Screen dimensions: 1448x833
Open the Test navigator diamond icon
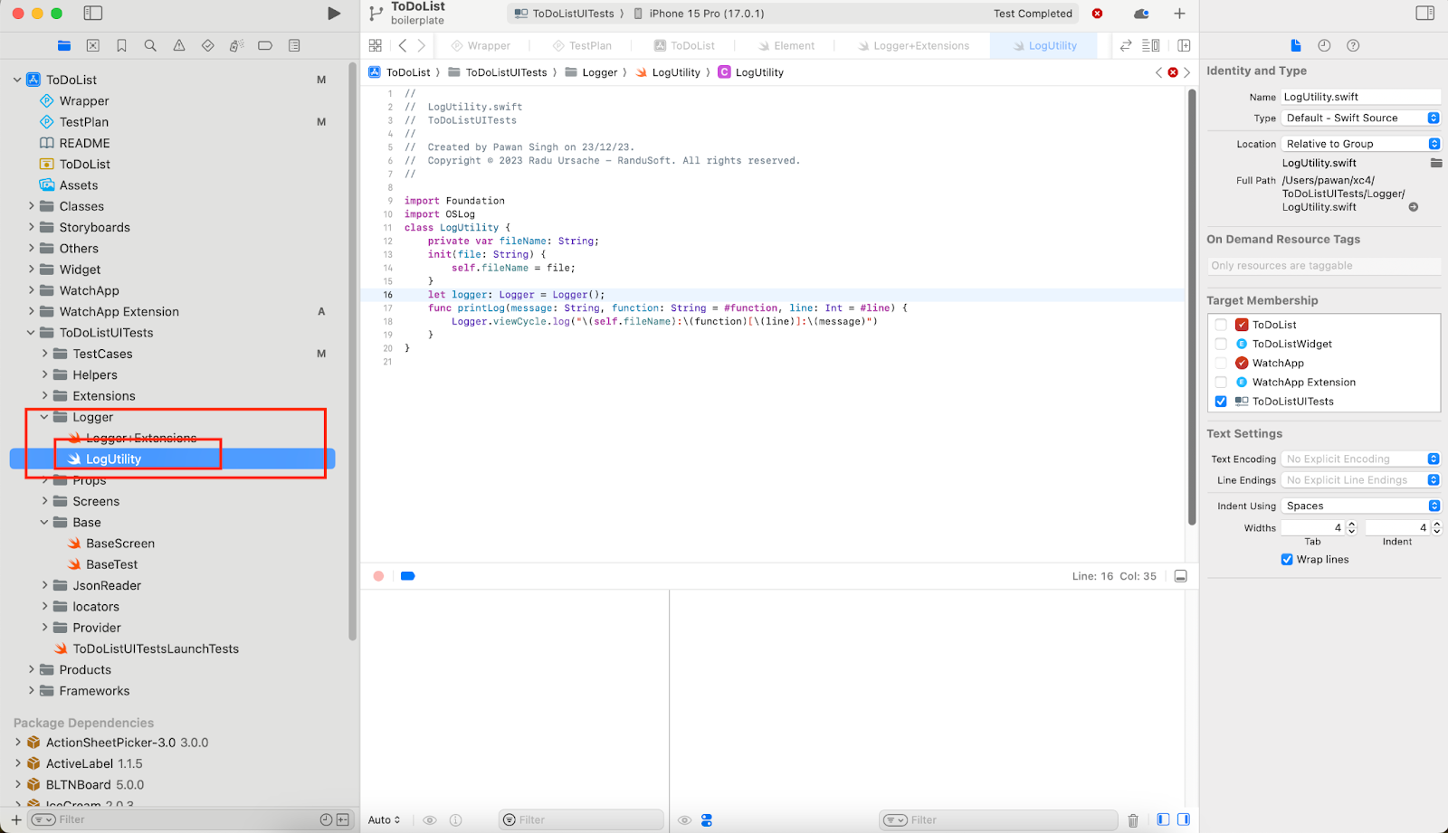208,45
